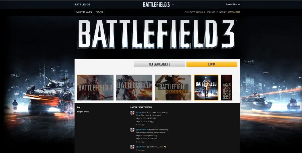Select the Battlefield Hardline game thumbnail

[x=173, y=87]
